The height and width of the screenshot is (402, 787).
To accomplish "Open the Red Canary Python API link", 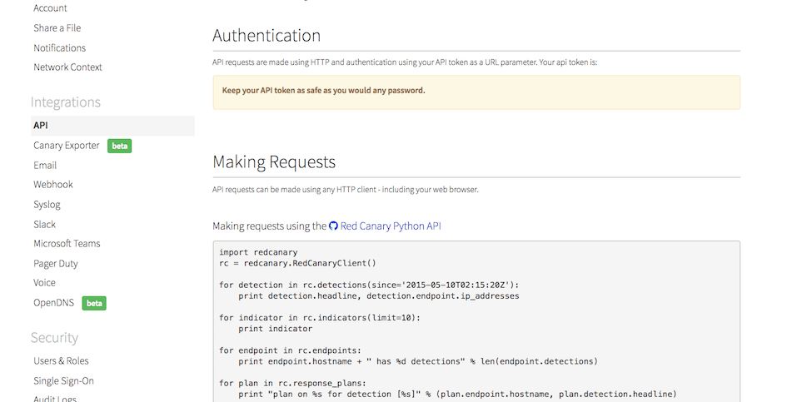I will pyautogui.click(x=390, y=226).
